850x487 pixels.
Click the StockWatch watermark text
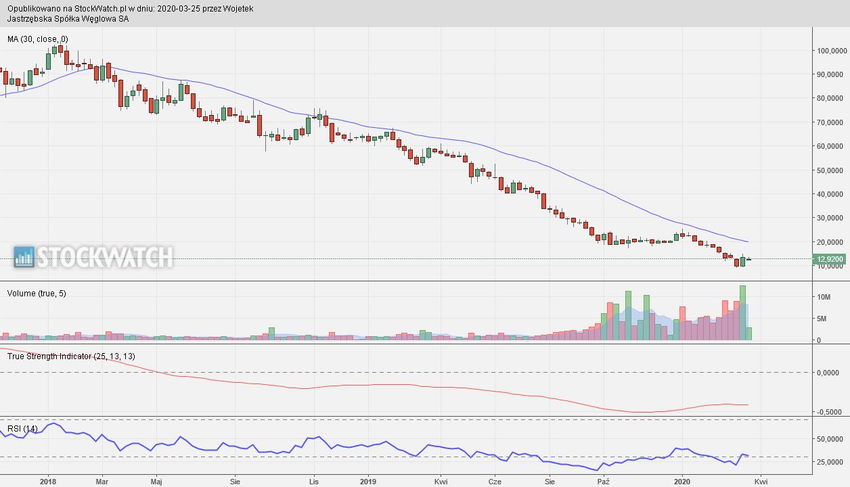pos(104,257)
